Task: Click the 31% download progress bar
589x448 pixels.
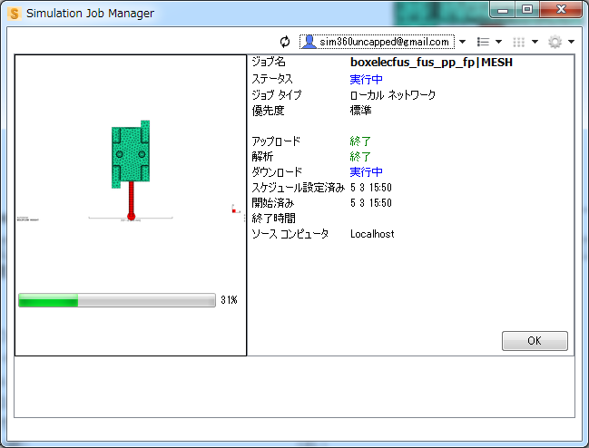Action: (117, 300)
